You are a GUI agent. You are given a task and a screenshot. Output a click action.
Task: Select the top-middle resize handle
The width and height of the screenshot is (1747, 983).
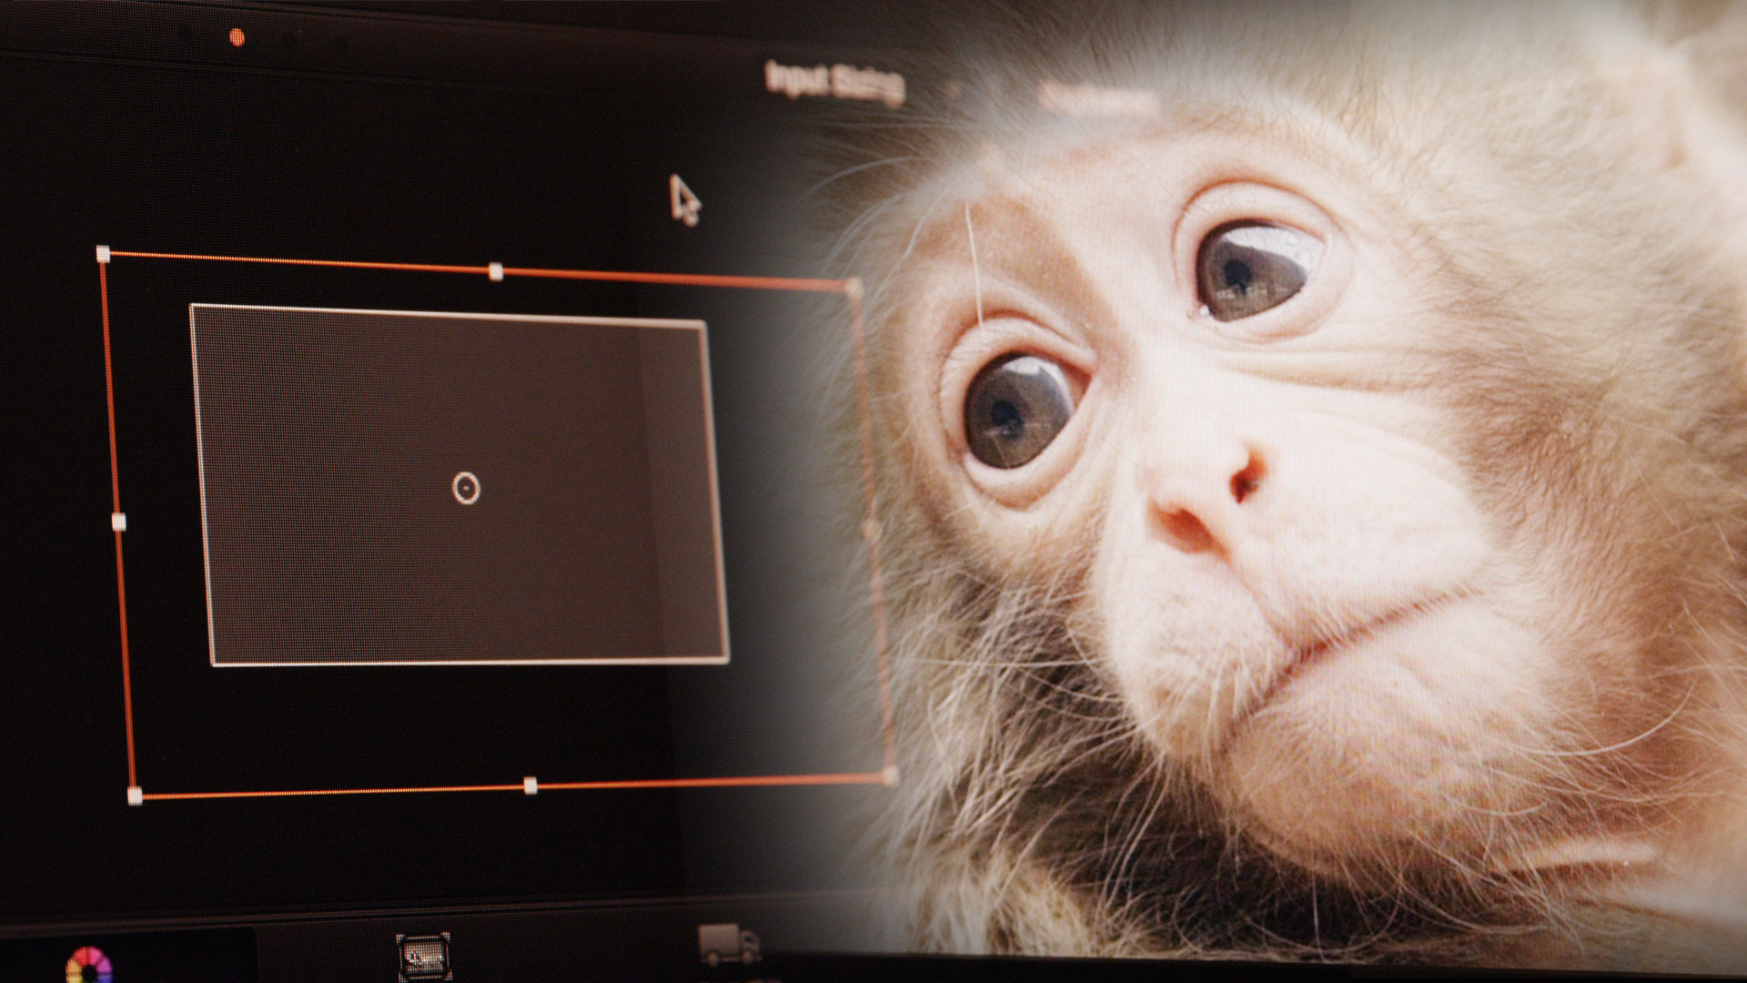tap(496, 270)
